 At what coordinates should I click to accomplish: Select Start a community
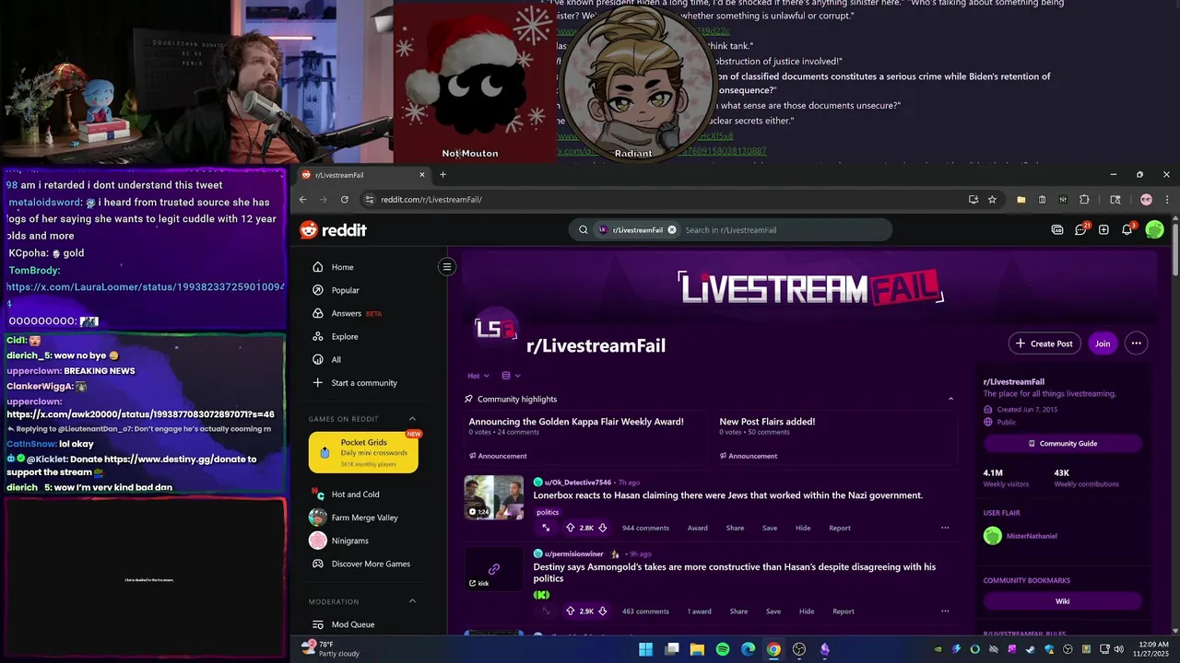point(366,382)
